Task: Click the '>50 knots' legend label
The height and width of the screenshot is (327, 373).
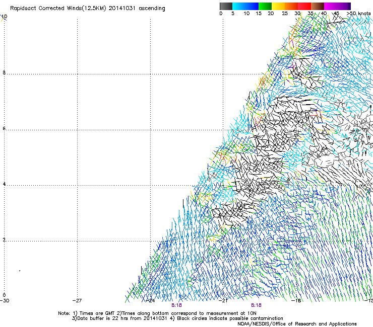Action: coord(358,14)
